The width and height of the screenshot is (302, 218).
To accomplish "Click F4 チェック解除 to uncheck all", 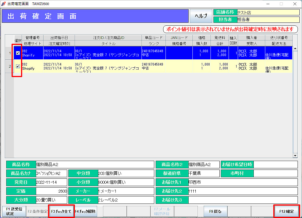I will click(x=85, y=212).
